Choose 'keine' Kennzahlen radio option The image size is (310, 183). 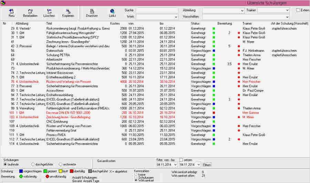[x=136, y=174]
